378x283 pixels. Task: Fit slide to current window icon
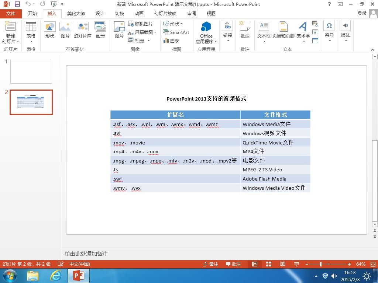coord(373,264)
